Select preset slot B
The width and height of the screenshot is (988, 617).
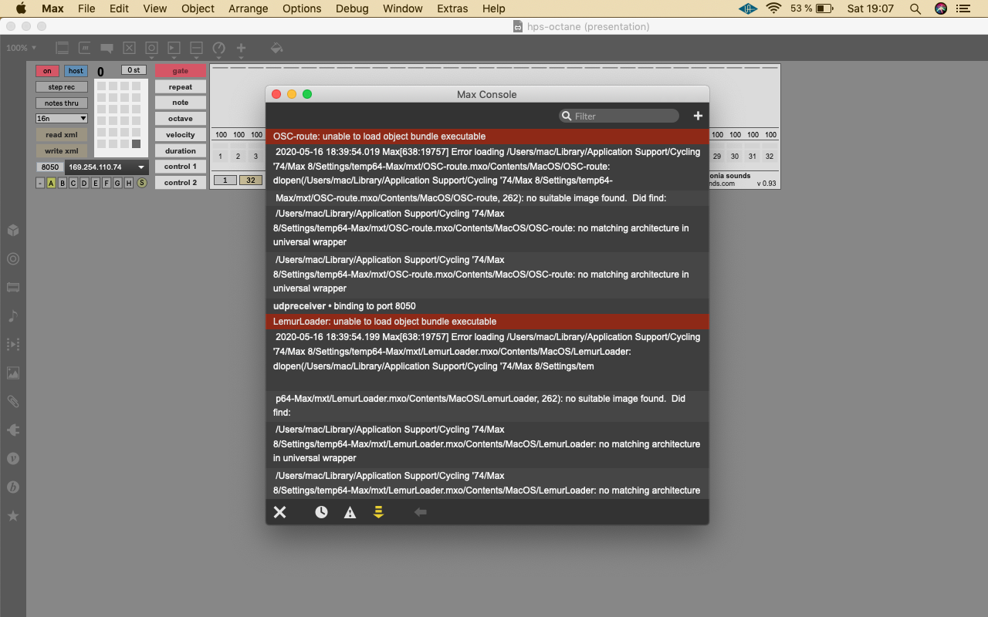[x=63, y=183]
